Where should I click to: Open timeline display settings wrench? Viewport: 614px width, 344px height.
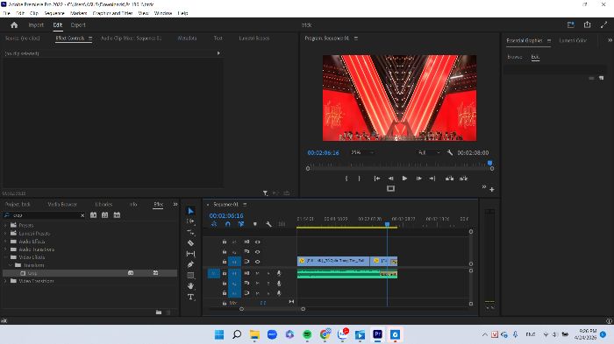[x=268, y=224]
